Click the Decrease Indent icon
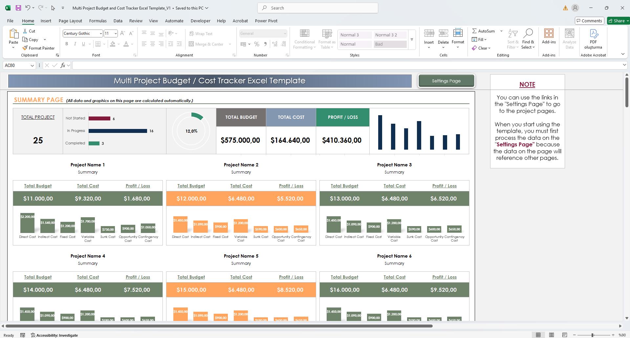 [x=171, y=44]
